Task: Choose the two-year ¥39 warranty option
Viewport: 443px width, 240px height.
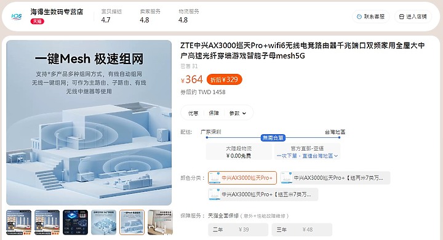Action: tap(238, 230)
